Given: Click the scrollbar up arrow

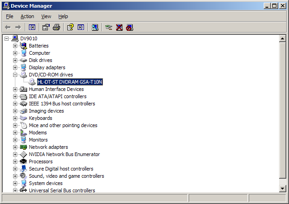Looking at the screenshot, I should 282,38.
